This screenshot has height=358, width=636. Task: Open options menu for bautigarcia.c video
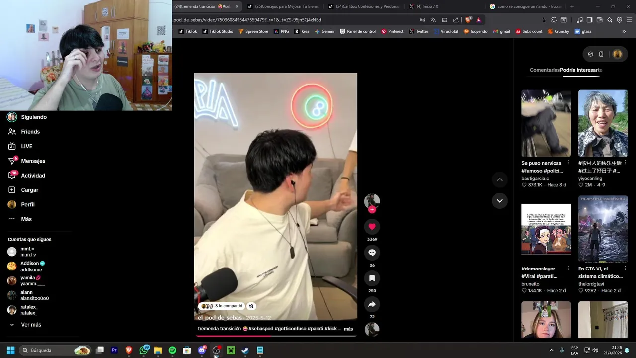coord(568,163)
